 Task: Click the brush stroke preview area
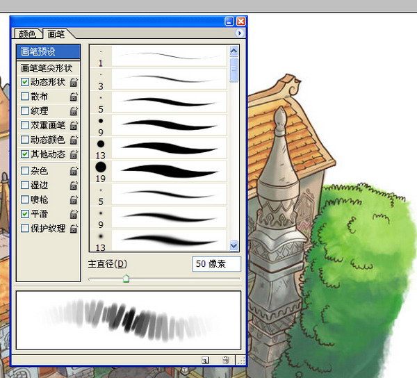pos(129,320)
